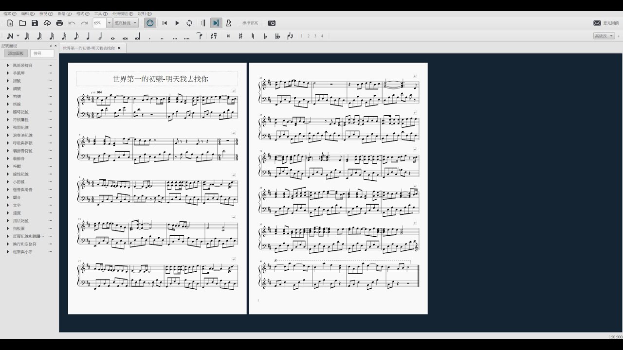The image size is (623, 350).
Task: Open the zoom level dropdown at 65%
Action: [109, 23]
